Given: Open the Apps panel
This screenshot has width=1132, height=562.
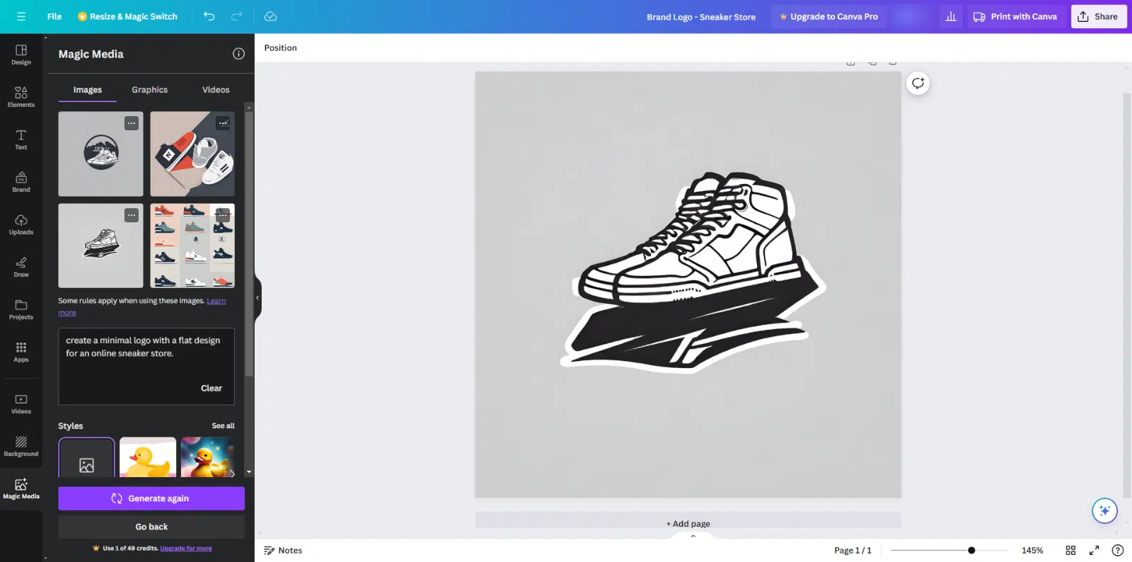Looking at the screenshot, I should (x=21, y=352).
